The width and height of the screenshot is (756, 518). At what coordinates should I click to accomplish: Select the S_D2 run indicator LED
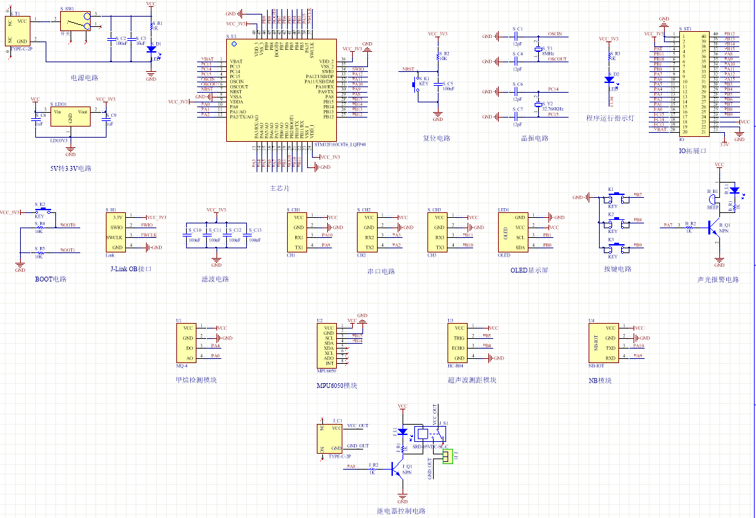click(x=609, y=80)
